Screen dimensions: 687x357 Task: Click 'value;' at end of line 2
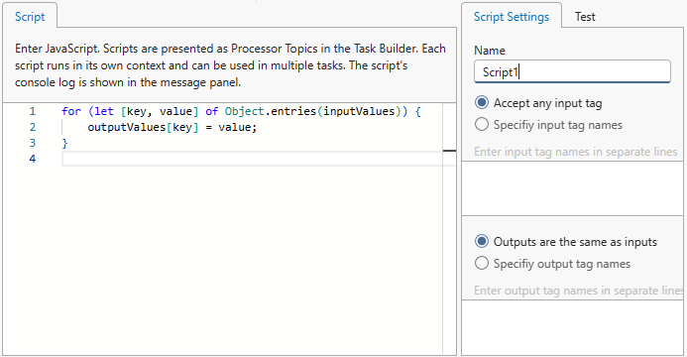point(238,127)
